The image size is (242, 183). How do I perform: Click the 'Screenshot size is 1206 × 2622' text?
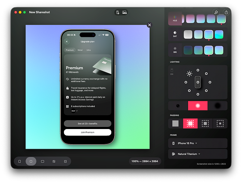(x=211, y=164)
